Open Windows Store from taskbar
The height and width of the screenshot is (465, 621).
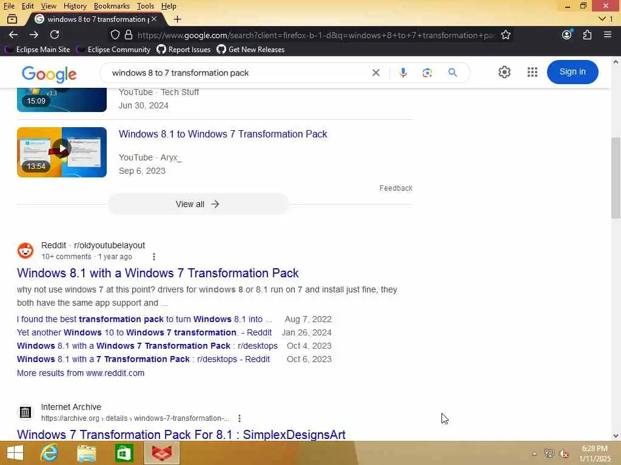pos(124,453)
